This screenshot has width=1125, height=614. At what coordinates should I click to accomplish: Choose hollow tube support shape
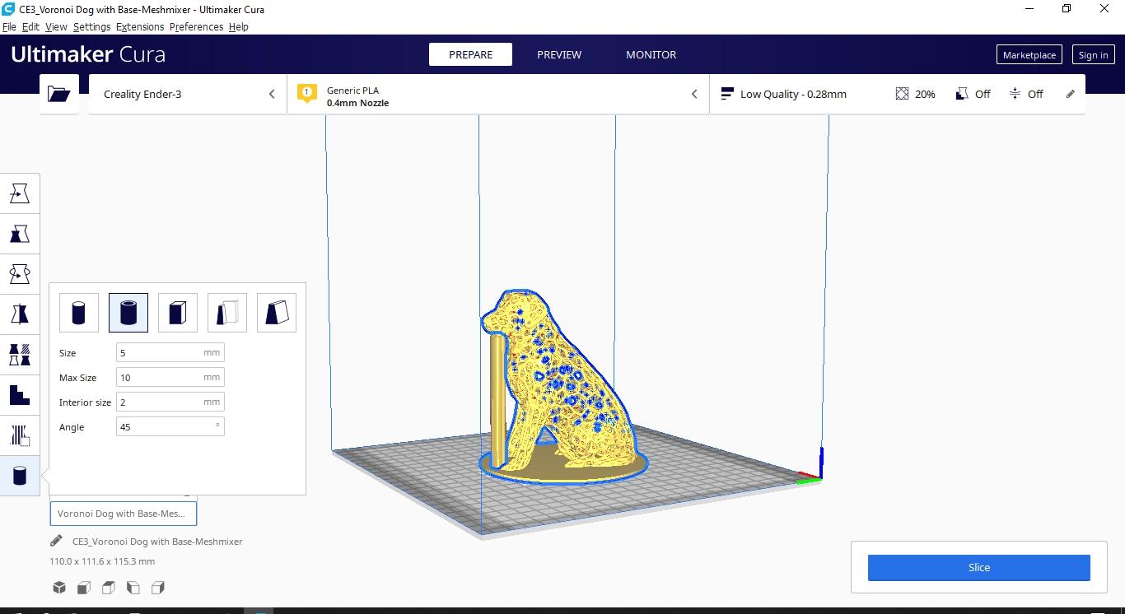(128, 313)
